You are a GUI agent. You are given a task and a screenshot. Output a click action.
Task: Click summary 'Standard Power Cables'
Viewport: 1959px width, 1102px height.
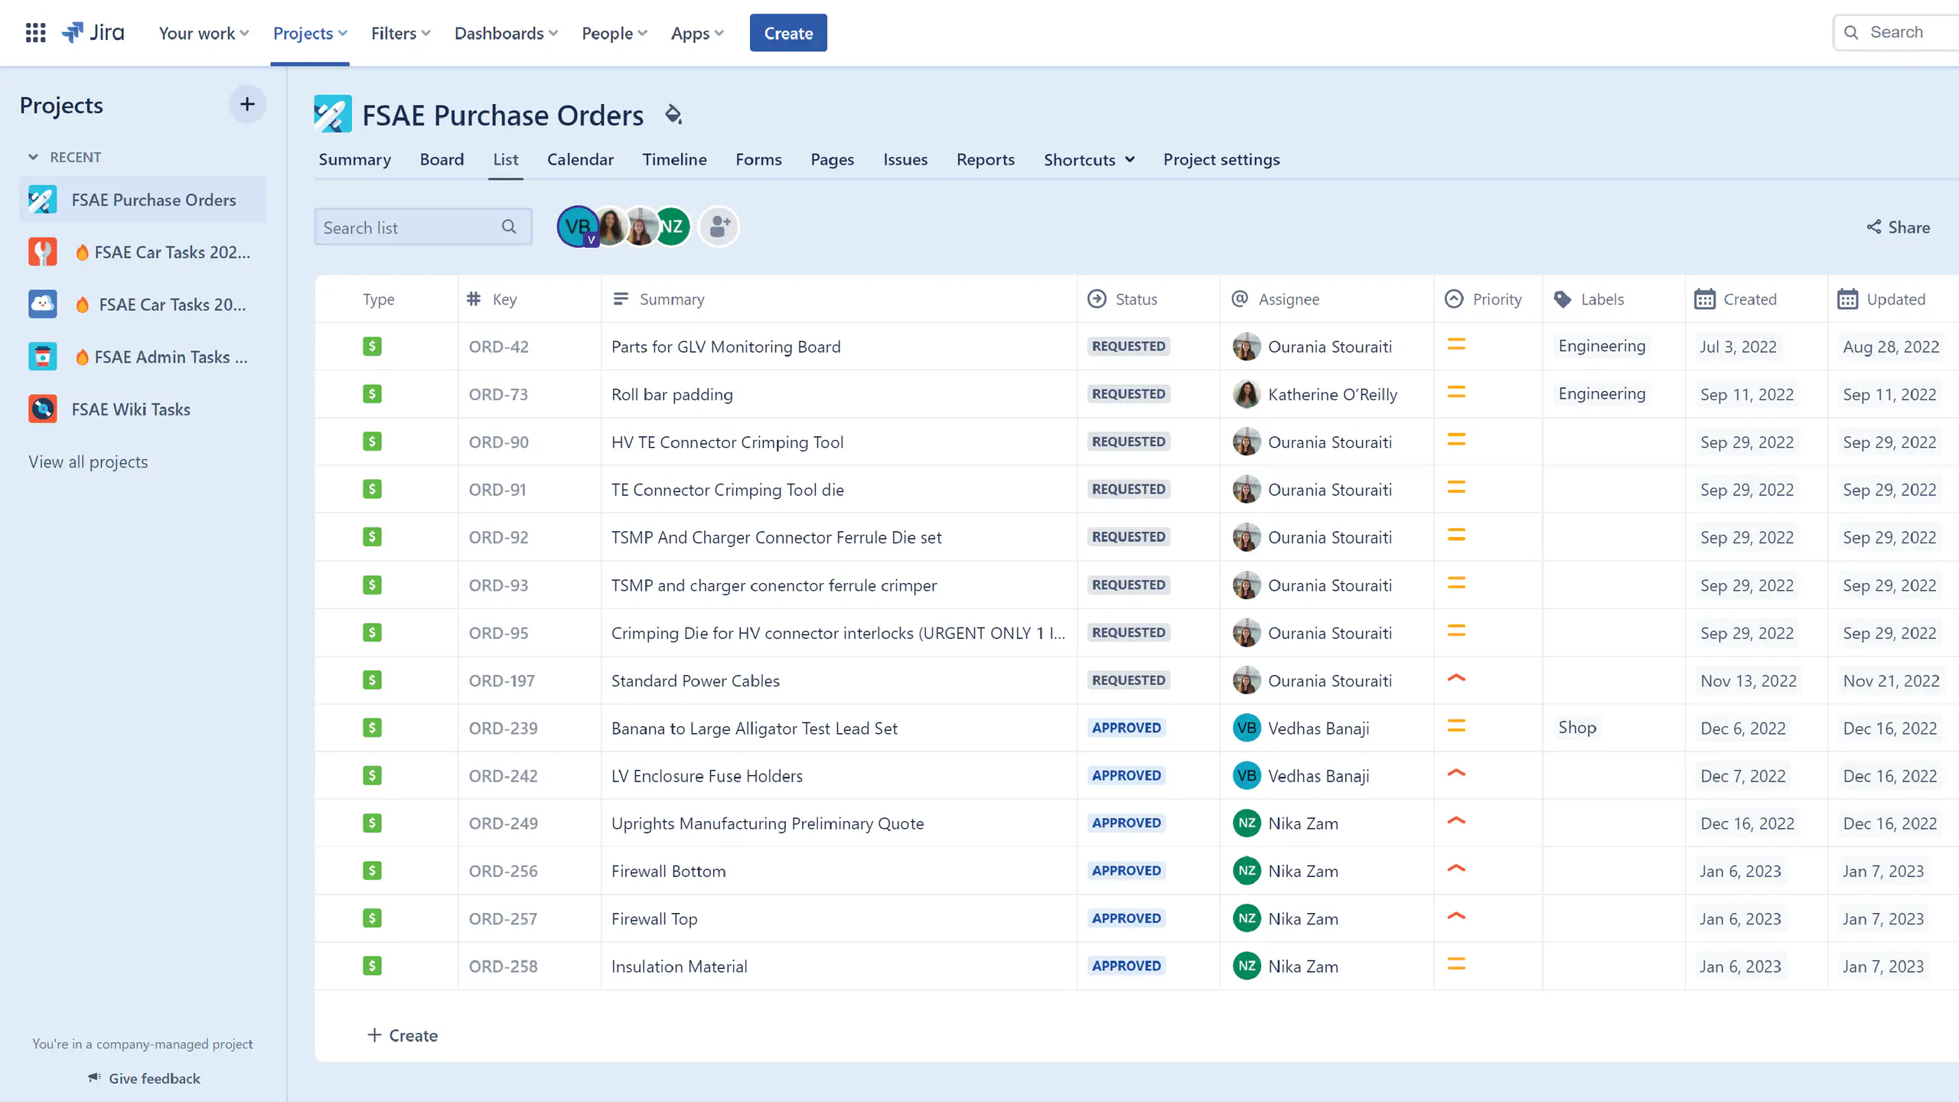pos(695,680)
